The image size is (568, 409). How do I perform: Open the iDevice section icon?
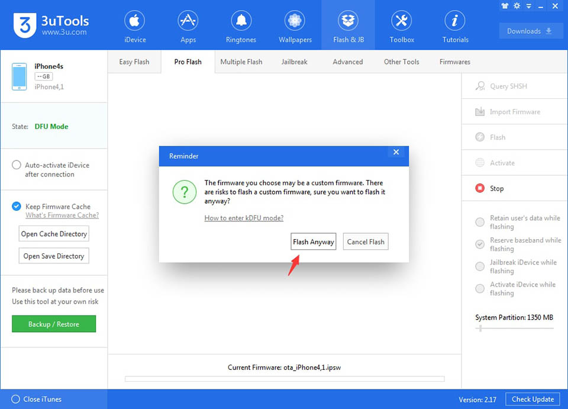pyautogui.click(x=134, y=21)
